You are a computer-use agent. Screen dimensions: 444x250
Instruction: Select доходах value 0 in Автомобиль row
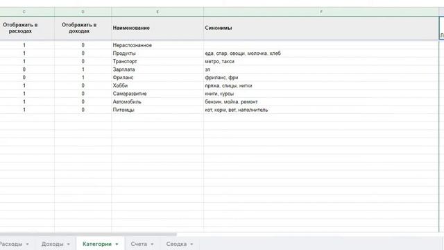83,102
